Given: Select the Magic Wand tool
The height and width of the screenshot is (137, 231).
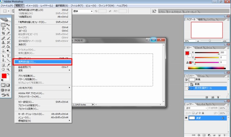Looking at the screenshot, I should pos(8,29).
